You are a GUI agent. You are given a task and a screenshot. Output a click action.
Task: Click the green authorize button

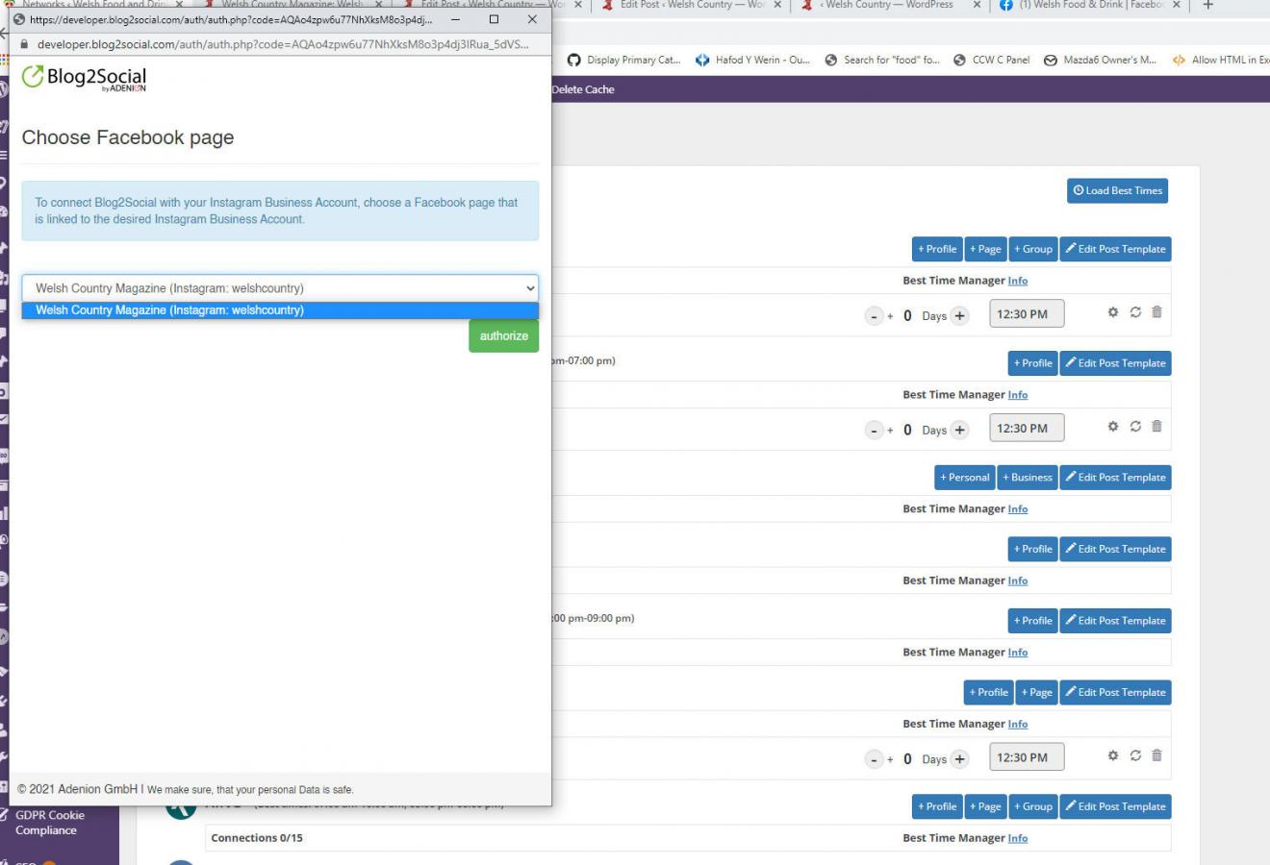click(x=504, y=335)
